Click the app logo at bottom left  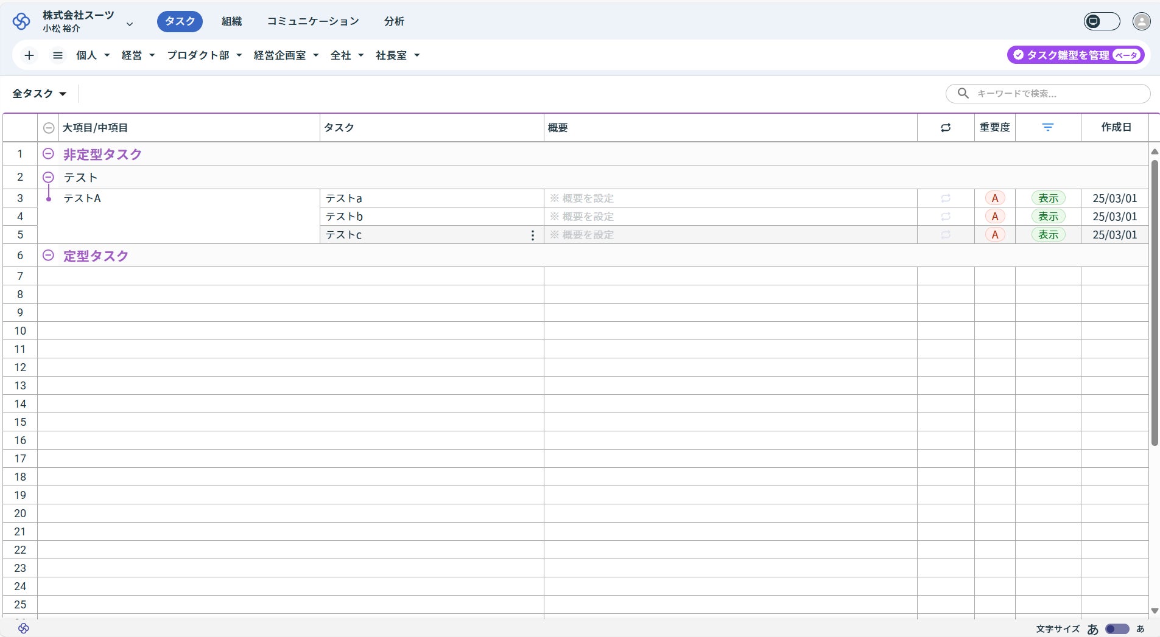pyautogui.click(x=24, y=628)
